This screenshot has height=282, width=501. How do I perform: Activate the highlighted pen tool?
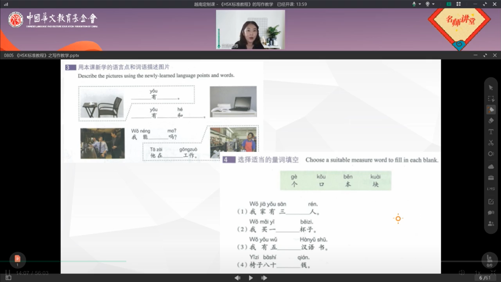(x=491, y=110)
